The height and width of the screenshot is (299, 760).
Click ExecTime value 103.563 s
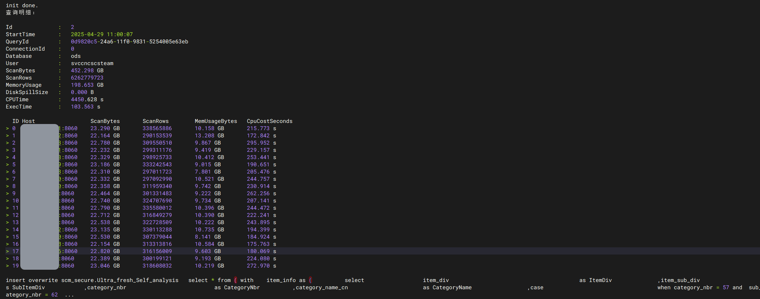click(x=85, y=107)
